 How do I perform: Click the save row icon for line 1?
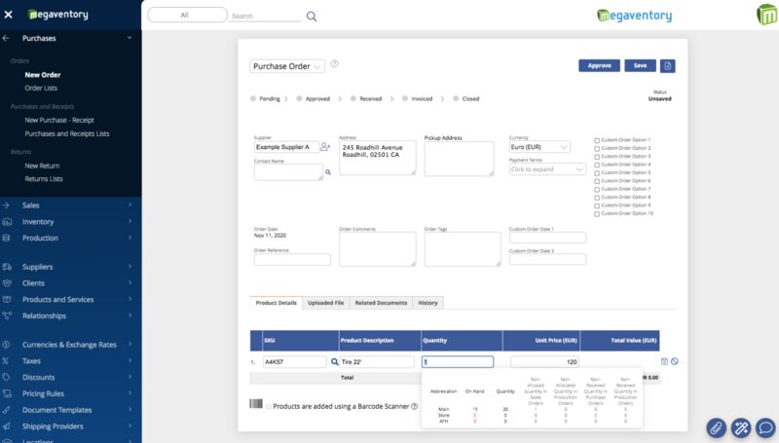pos(664,361)
